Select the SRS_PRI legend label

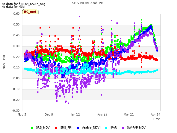click(66, 127)
